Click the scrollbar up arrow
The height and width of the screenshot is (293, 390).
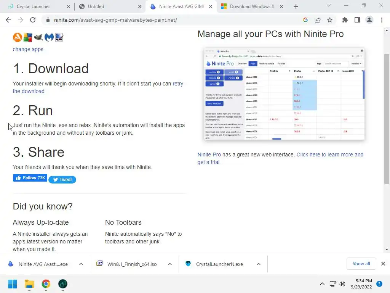(x=387, y=31)
